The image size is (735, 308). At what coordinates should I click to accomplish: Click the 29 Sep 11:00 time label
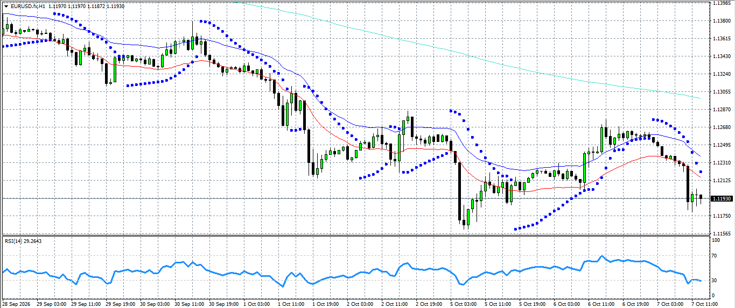(x=86, y=304)
